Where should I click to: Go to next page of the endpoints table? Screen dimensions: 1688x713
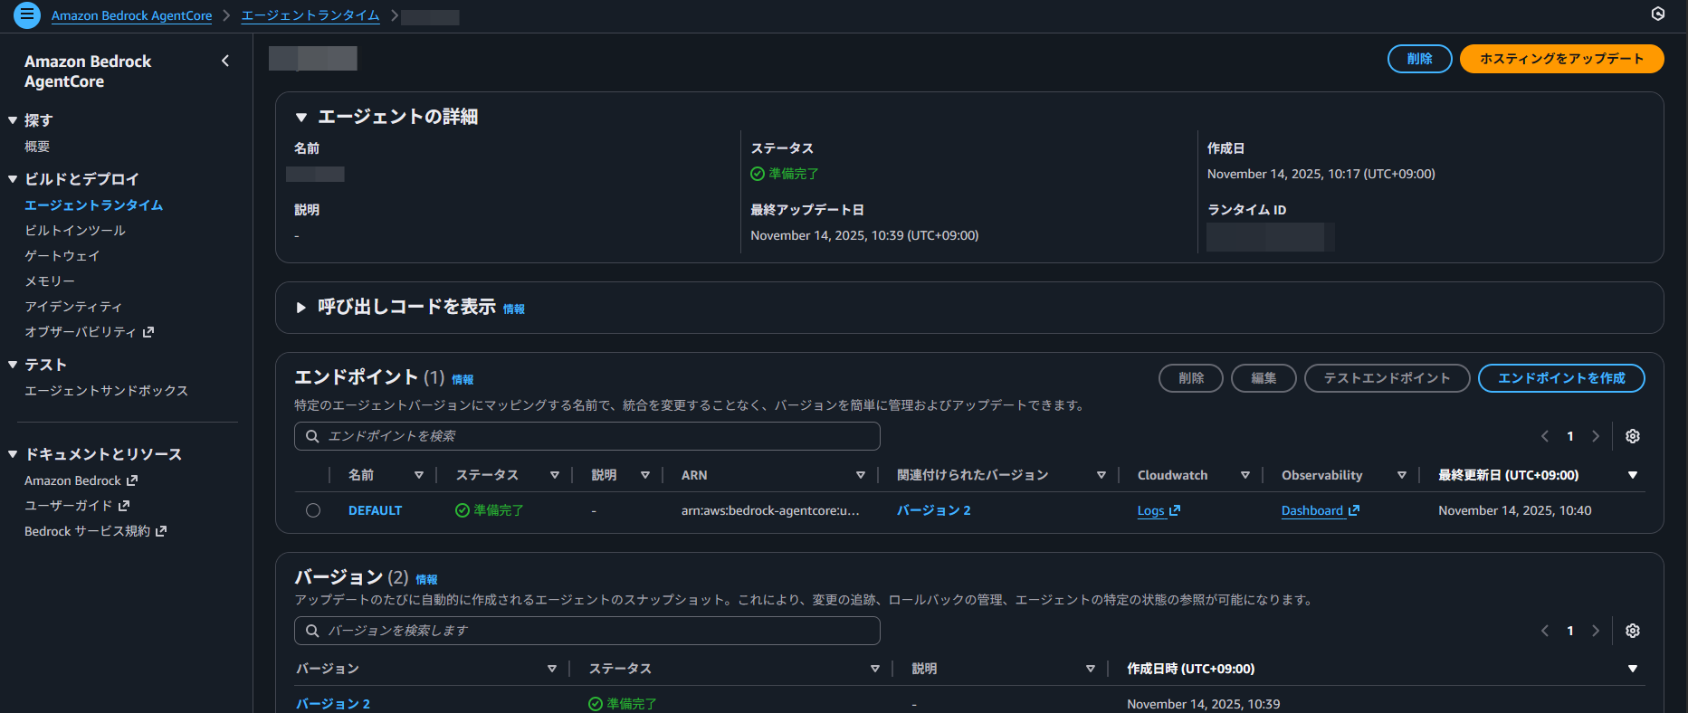point(1596,436)
